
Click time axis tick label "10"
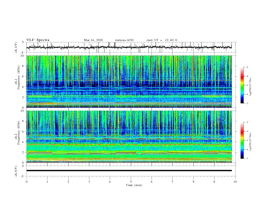click(235, 182)
